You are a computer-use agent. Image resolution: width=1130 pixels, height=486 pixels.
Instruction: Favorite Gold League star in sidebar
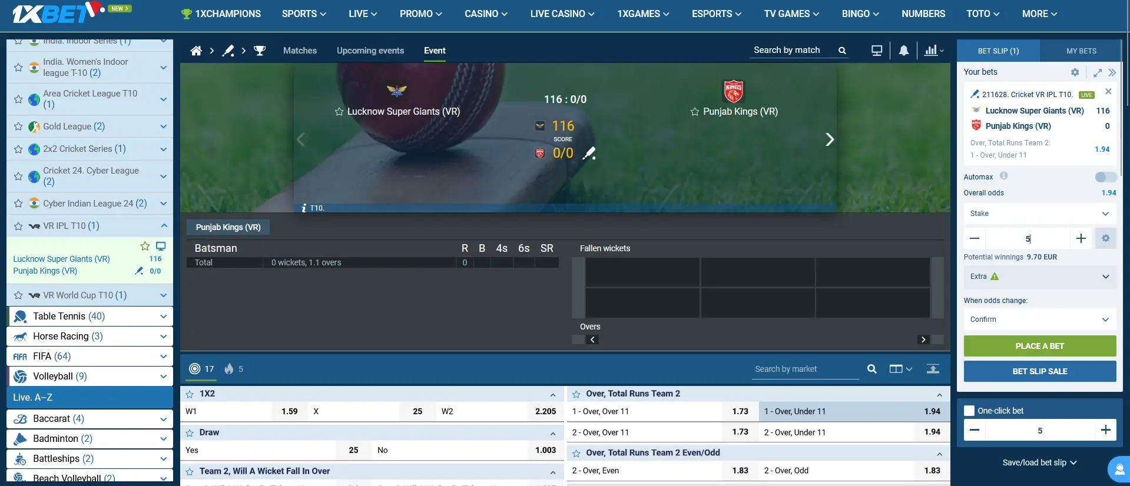click(x=18, y=127)
